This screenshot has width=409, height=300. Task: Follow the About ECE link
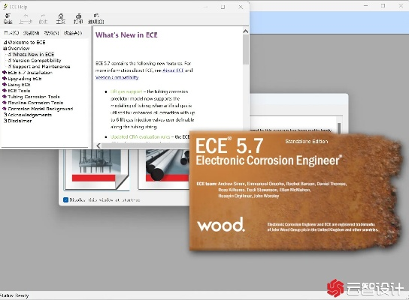pyautogui.click(x=173, y=70)
